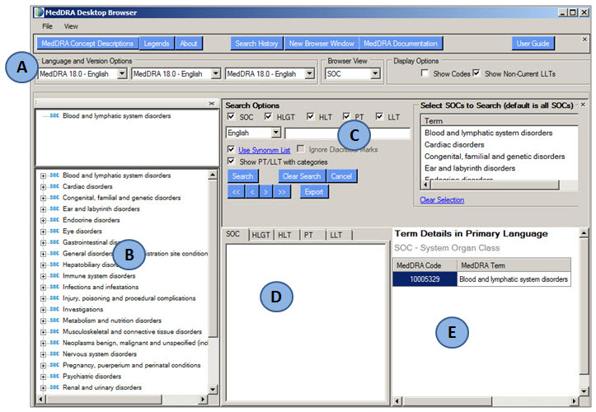Click the Export button
Viewport: 596px width, 412px height.
pos(314,192)
